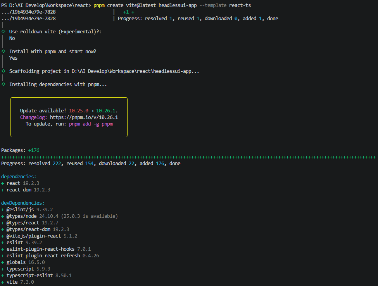Viewport: 378px width, 286px height.
Task: Click the 'PS D:\AI Develop\Workspace\react>' prompt
Action: tap(46, 5)
